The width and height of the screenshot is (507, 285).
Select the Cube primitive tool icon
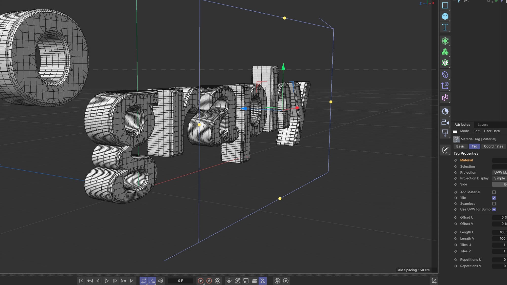(445, 16)
